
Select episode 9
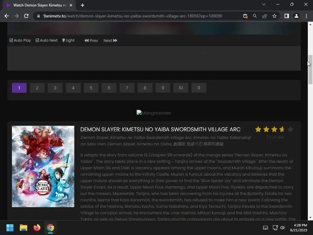pyautogui.click(x=163, y=88)
